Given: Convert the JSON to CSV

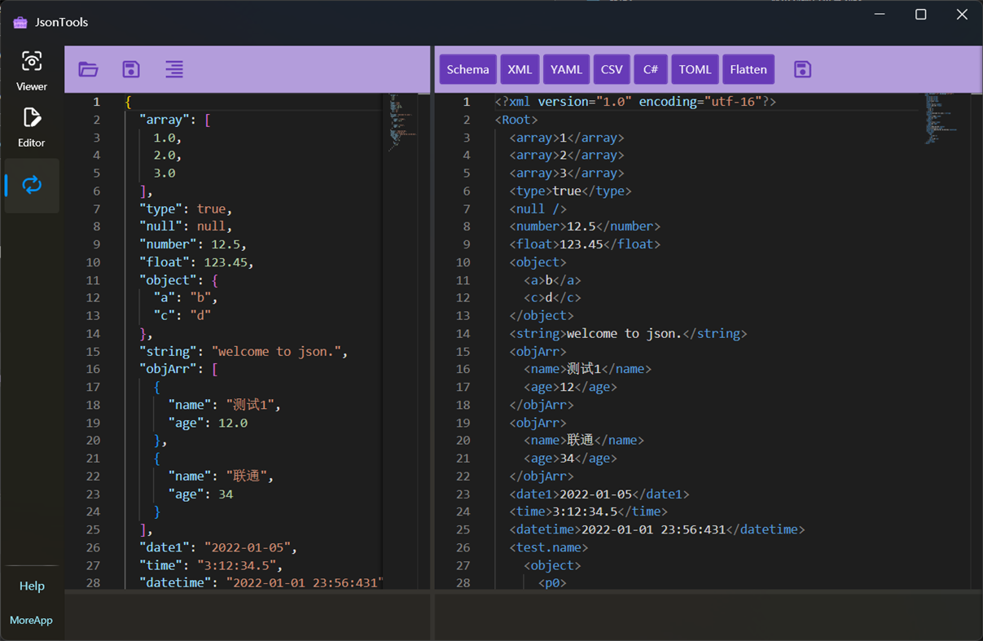Looking at the screenshot, I should 612,69.
